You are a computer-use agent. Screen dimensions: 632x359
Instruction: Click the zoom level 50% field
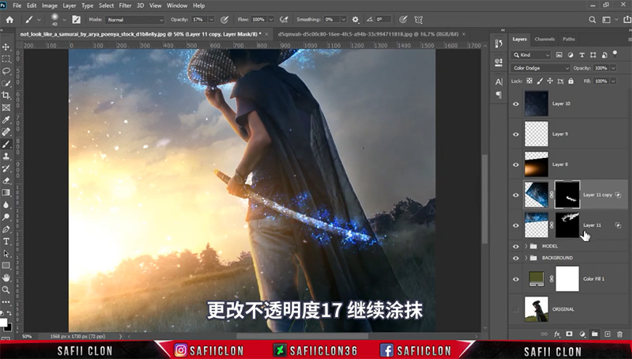(27, 337)
